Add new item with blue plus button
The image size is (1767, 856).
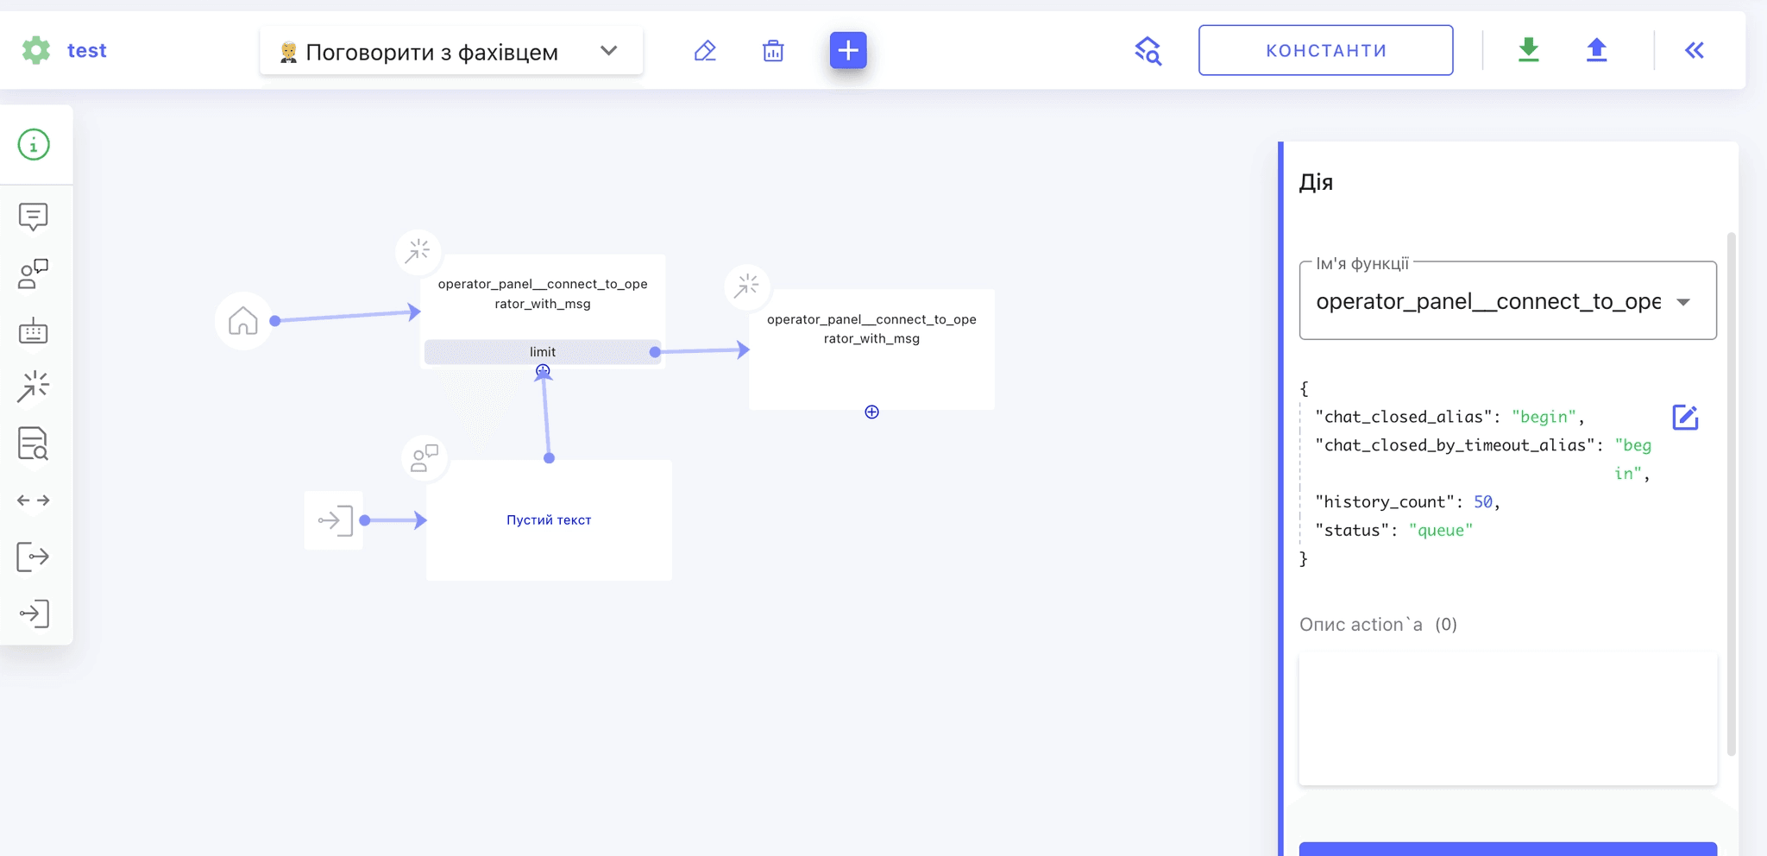click(x=848, y=50)
